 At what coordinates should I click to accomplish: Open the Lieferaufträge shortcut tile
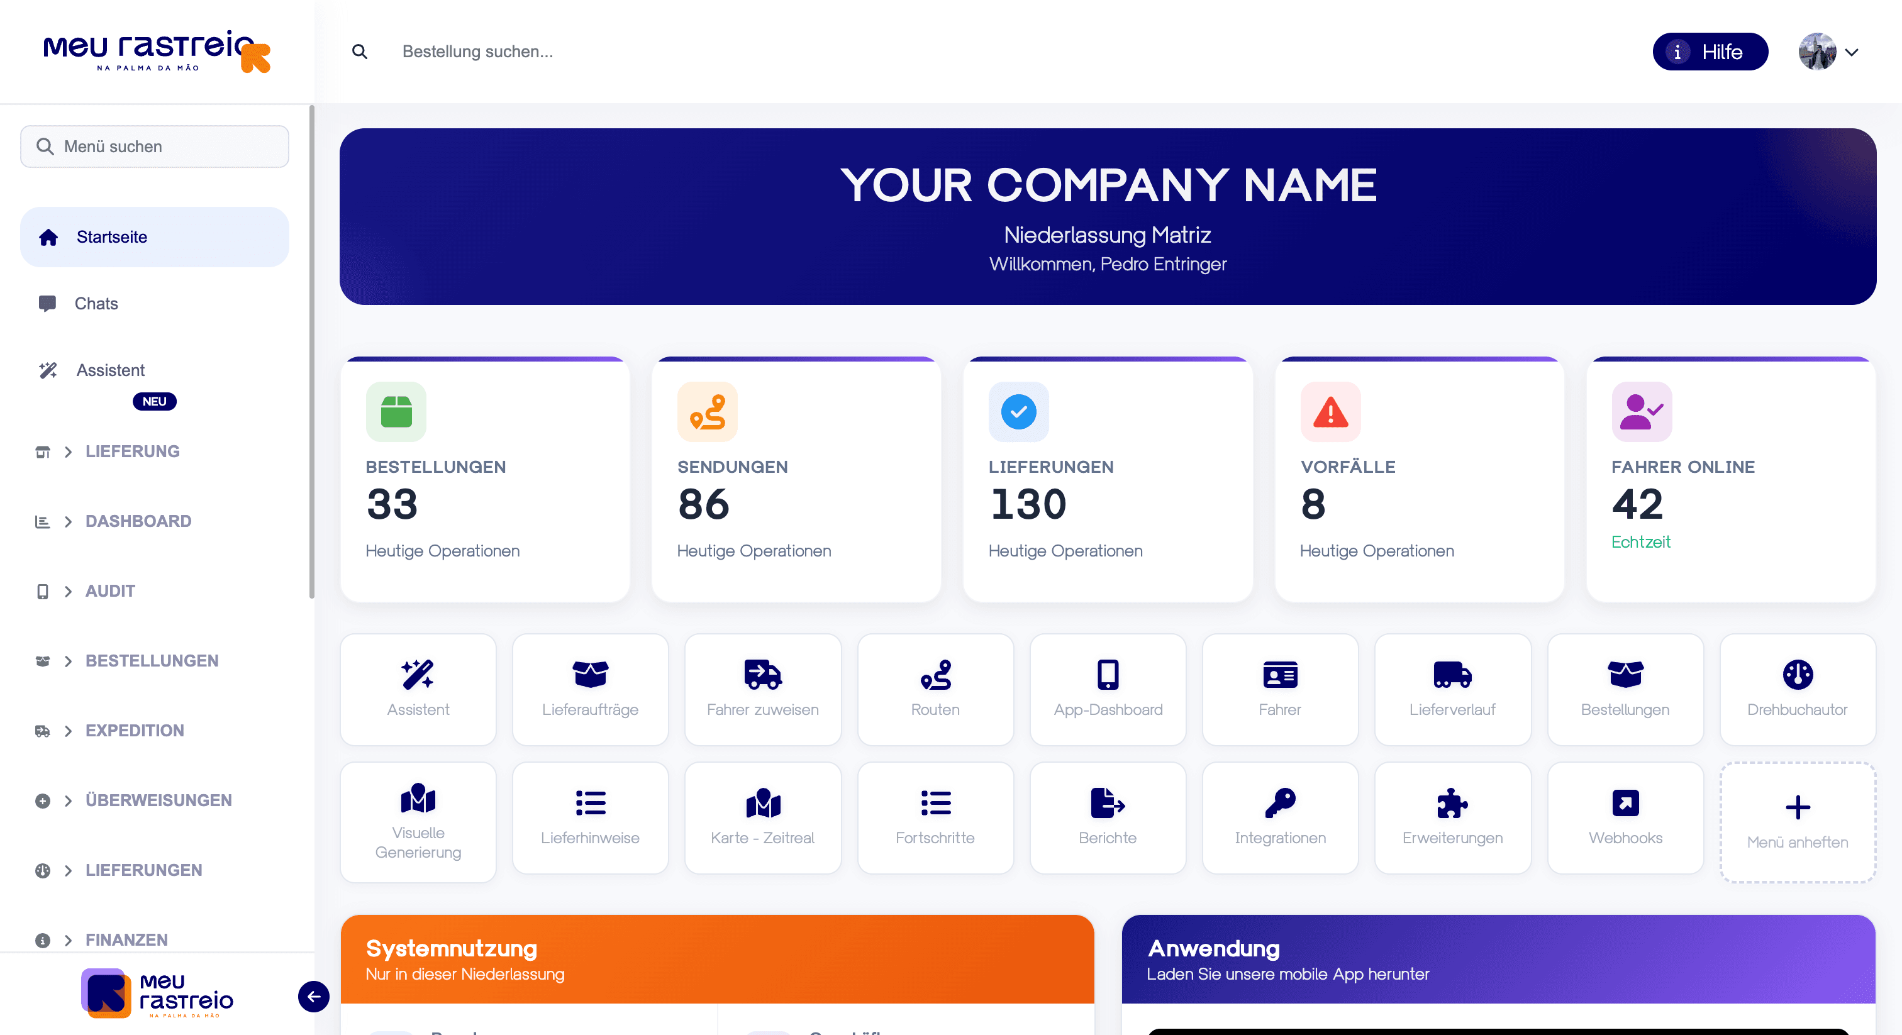click(590, 690)
